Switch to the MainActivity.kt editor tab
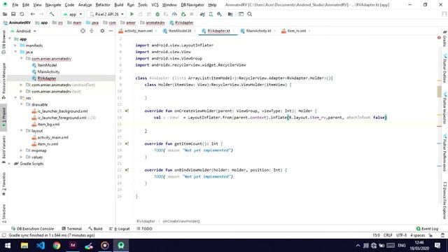The width and height of the screenshot is (448, 252). coord(258,31)
